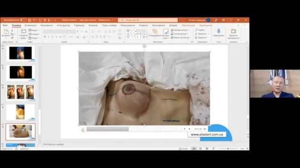Select slide 14 thumbnail in the panel
The width and height of the screenshot is (300, 168).
(21, 53)
